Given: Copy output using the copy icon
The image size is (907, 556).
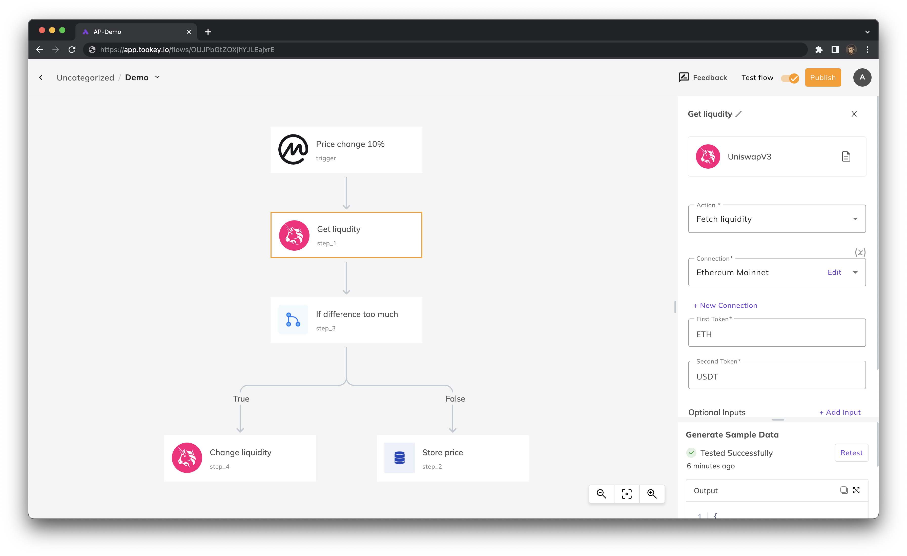Looking at the screenshot, I should click(x=844, y=490).
